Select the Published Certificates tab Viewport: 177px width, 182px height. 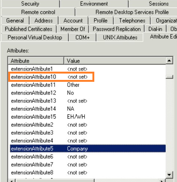(28, 29)
